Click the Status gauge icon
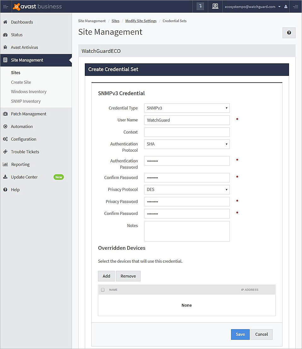Screen dimensions: 302x349 tap(5, 35)
